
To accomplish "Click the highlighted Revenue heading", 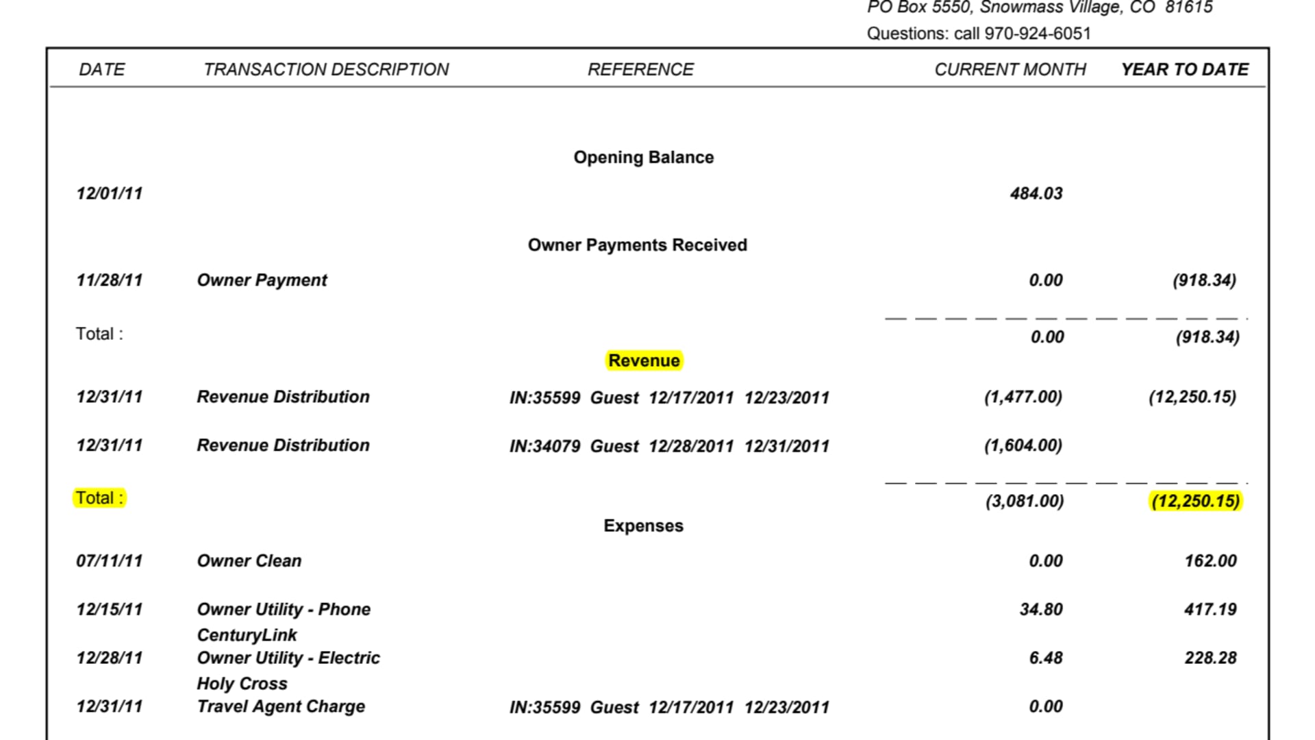I will click(x=644, y=360).
